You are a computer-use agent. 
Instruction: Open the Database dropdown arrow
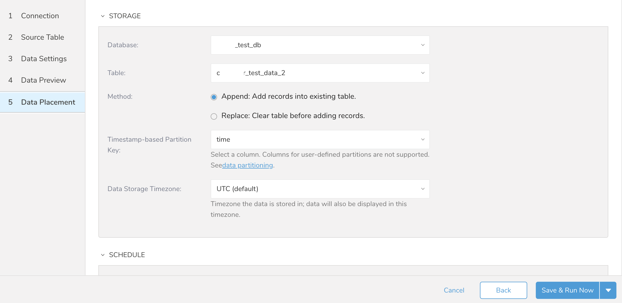coord(423,45)
